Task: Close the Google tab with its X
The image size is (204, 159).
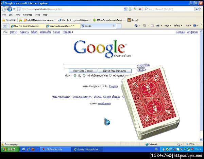Action: click(x=114, y=26)
